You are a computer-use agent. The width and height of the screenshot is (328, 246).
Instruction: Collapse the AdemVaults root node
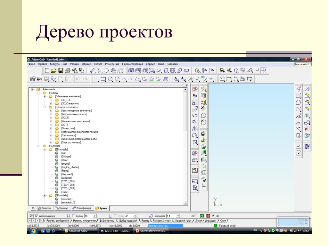32,90
